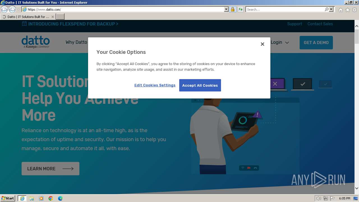Click the 6:05 PM system clock
The image size is (359, 202).
[344, 198]
